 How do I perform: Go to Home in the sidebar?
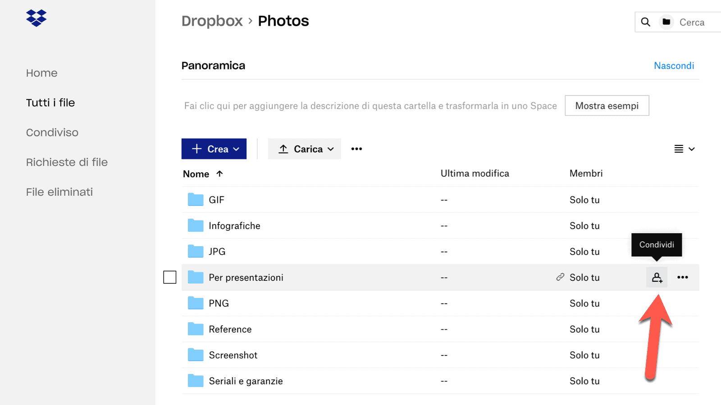pyautogui.click(x=41, y=73)
